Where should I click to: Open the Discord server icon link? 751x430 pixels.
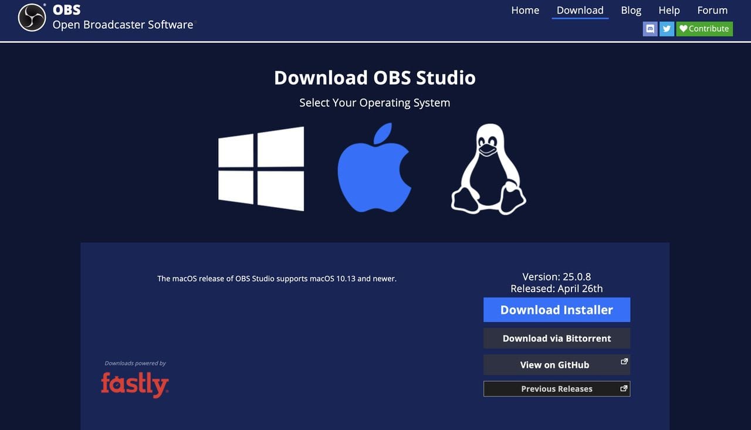pyautogui.click(x=650, y=29)
